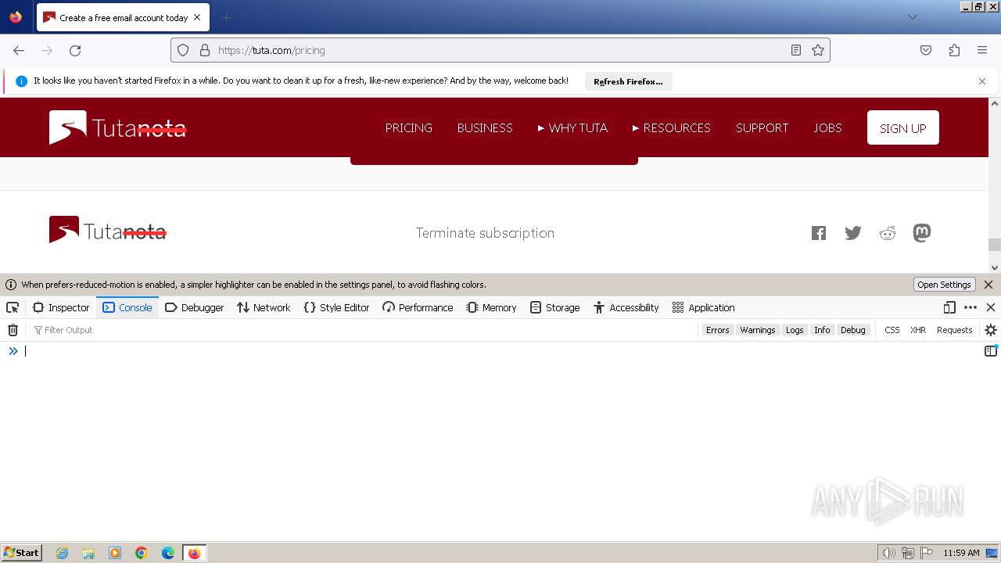Toggle the Requests filter
The width and height of the screenshot is (1001, 563).
(954, 330)
